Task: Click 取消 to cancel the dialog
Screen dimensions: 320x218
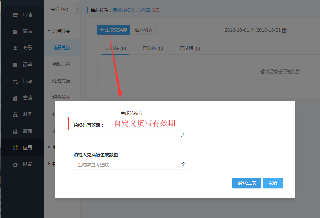Action: pyautogui.click(x=273, y=183)
